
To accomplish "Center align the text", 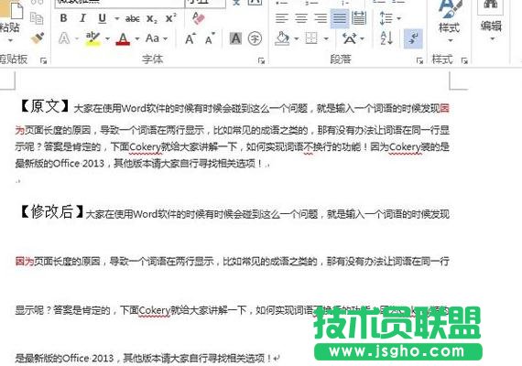I will [x=301, y=18].
